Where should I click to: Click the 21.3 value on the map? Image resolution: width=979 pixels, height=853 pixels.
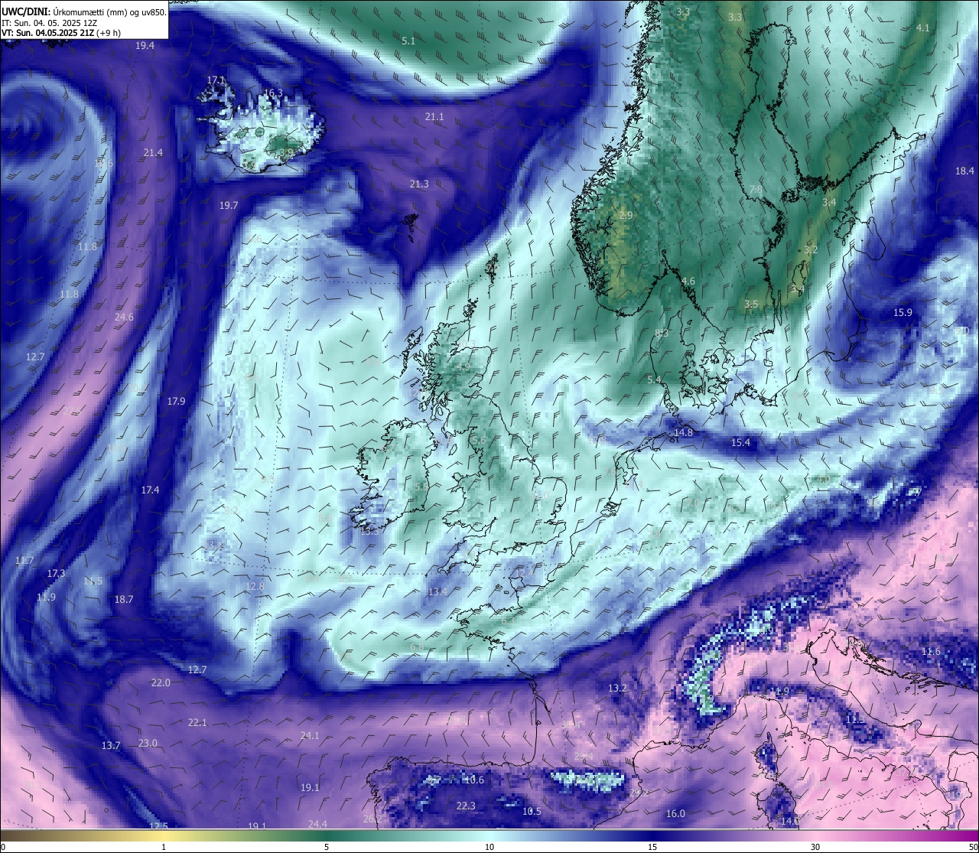[x=419, y=184]
